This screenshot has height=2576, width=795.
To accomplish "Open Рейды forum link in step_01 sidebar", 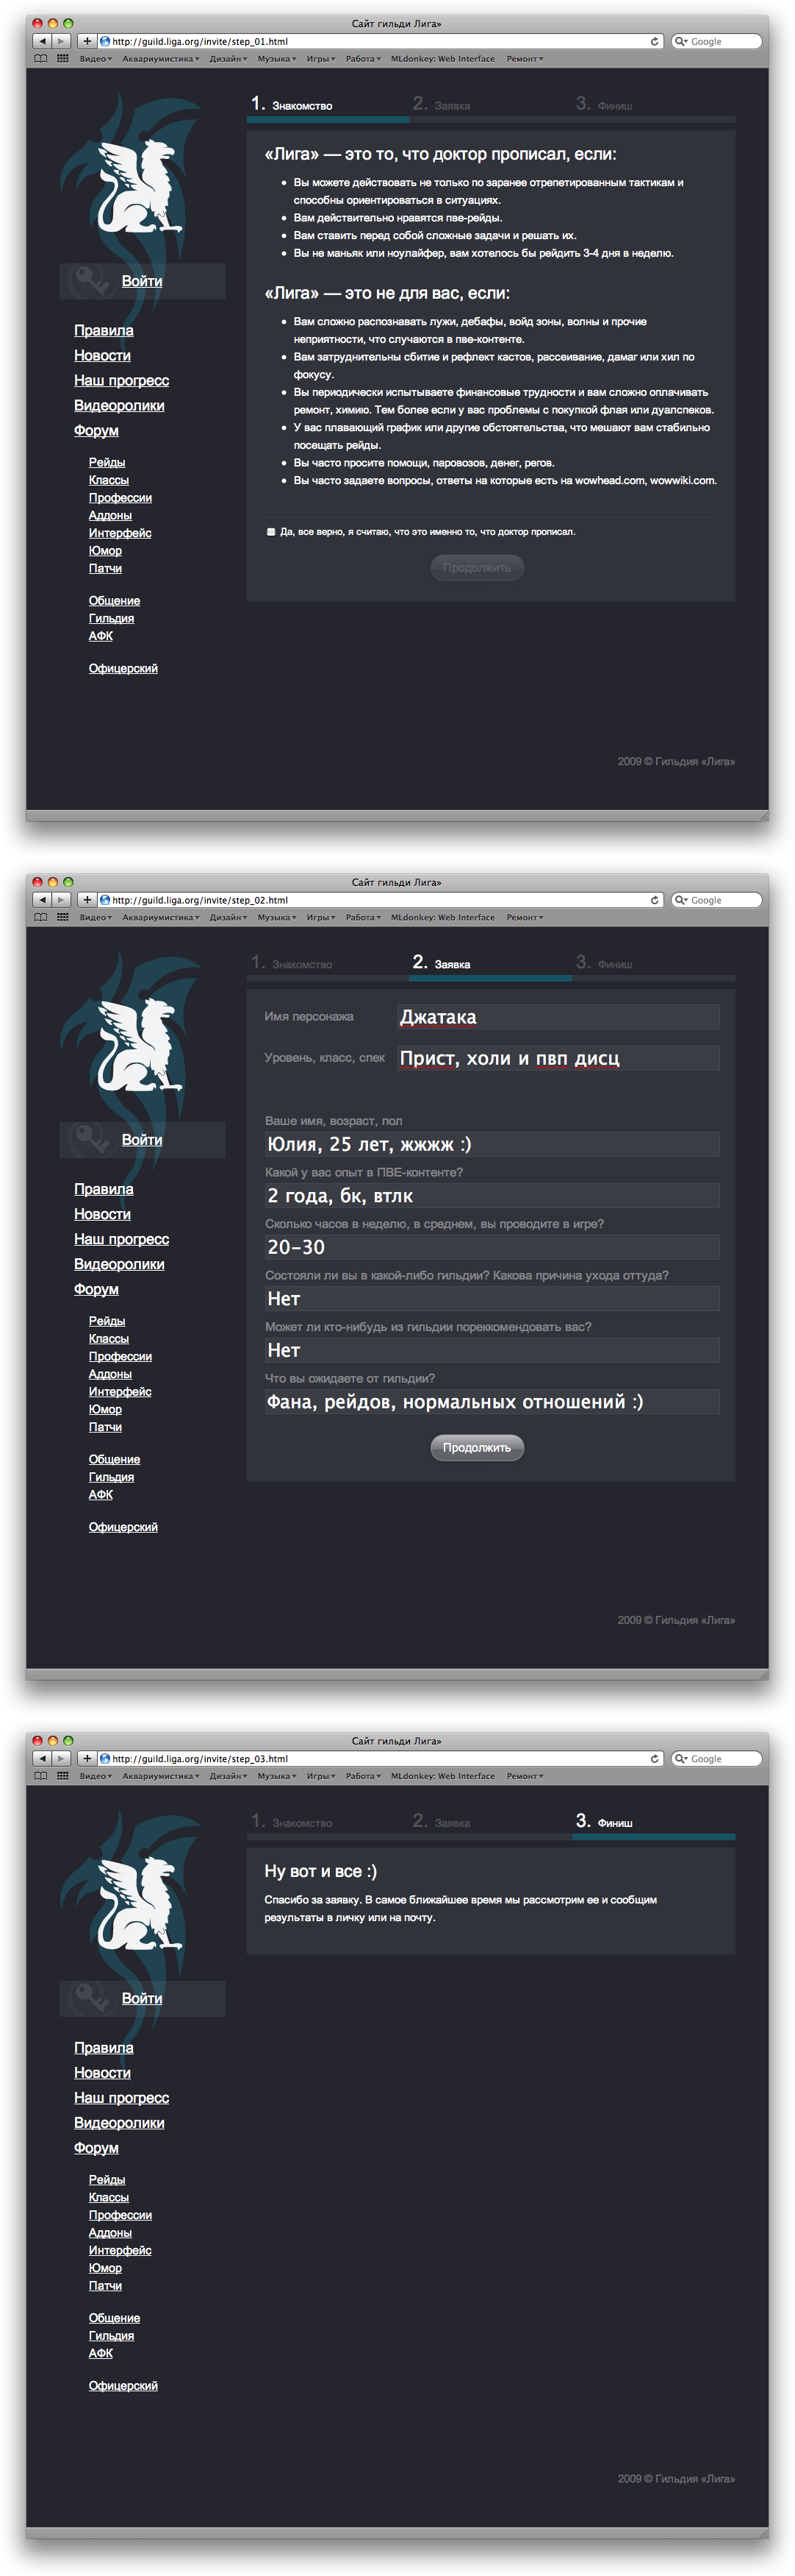I will pos(107,463).
